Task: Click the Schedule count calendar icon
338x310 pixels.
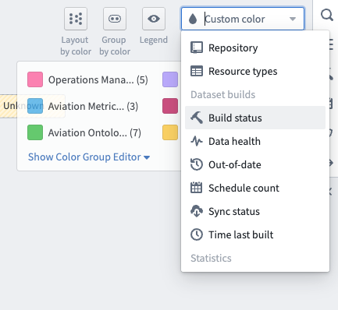Action: [x=197, y=188]
